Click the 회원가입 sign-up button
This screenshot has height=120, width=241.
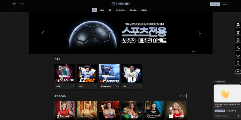coord(225,4)
